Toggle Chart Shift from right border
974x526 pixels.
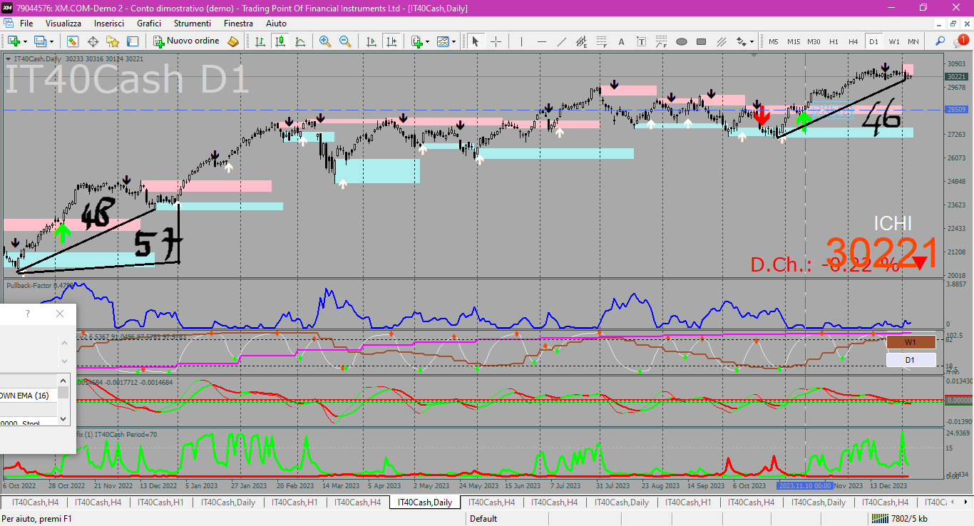tap(391, 41)
